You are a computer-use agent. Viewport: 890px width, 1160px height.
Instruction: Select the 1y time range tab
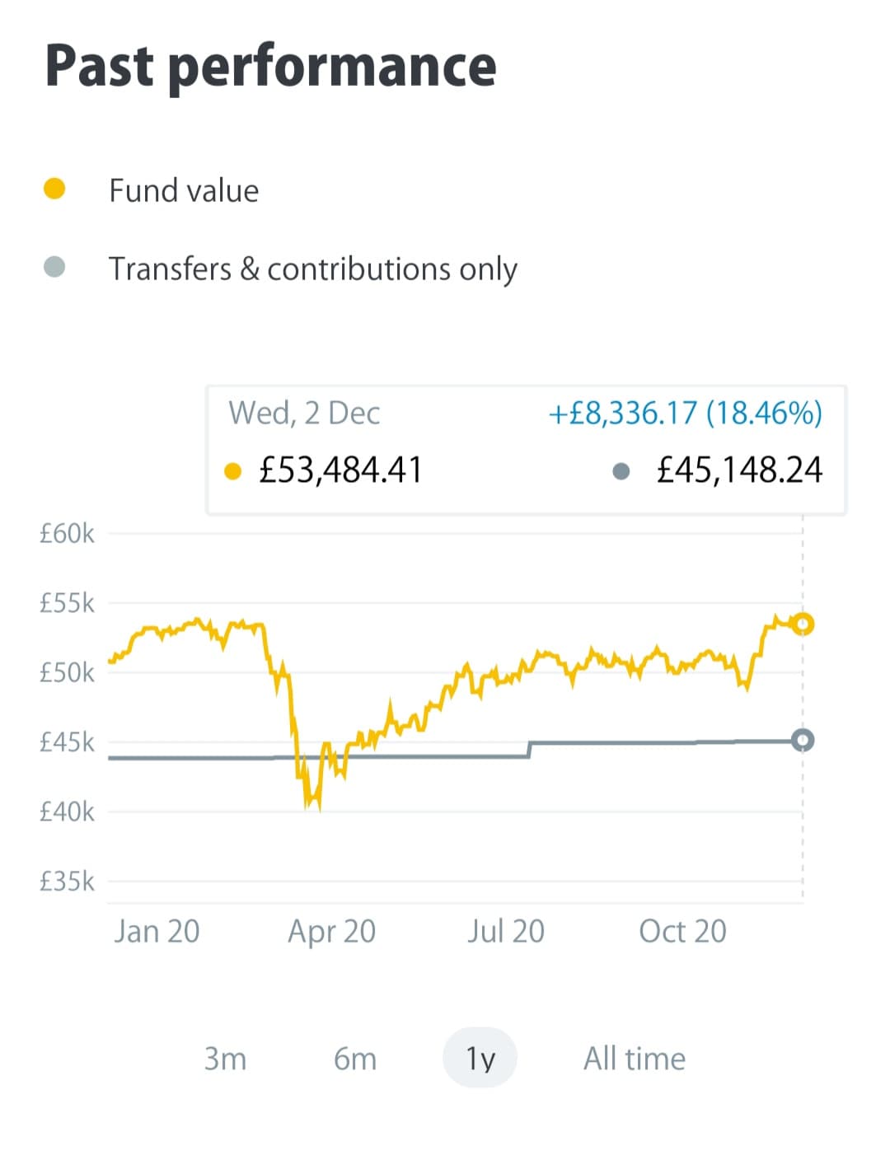(480, 1059)
